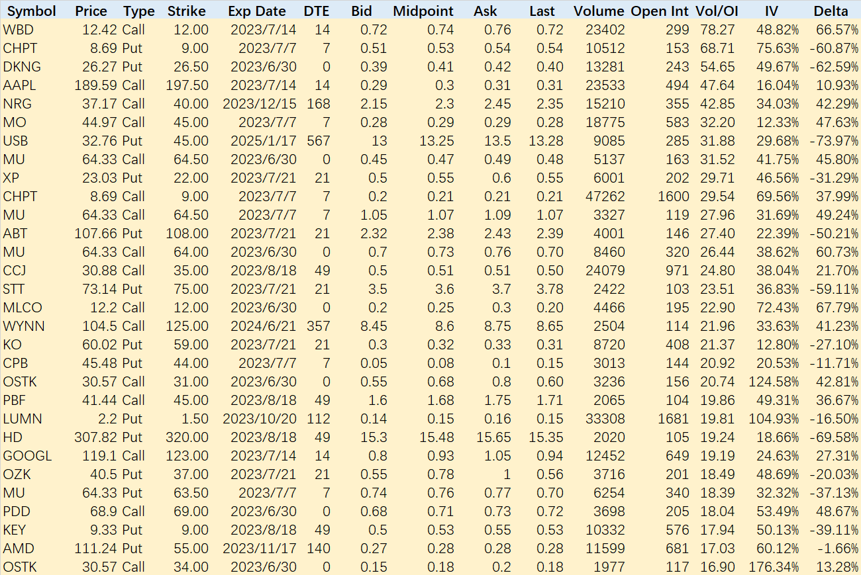The image size is (861, 575).
Task: Select the AMD symbol cell
Action: coord(18,549)
